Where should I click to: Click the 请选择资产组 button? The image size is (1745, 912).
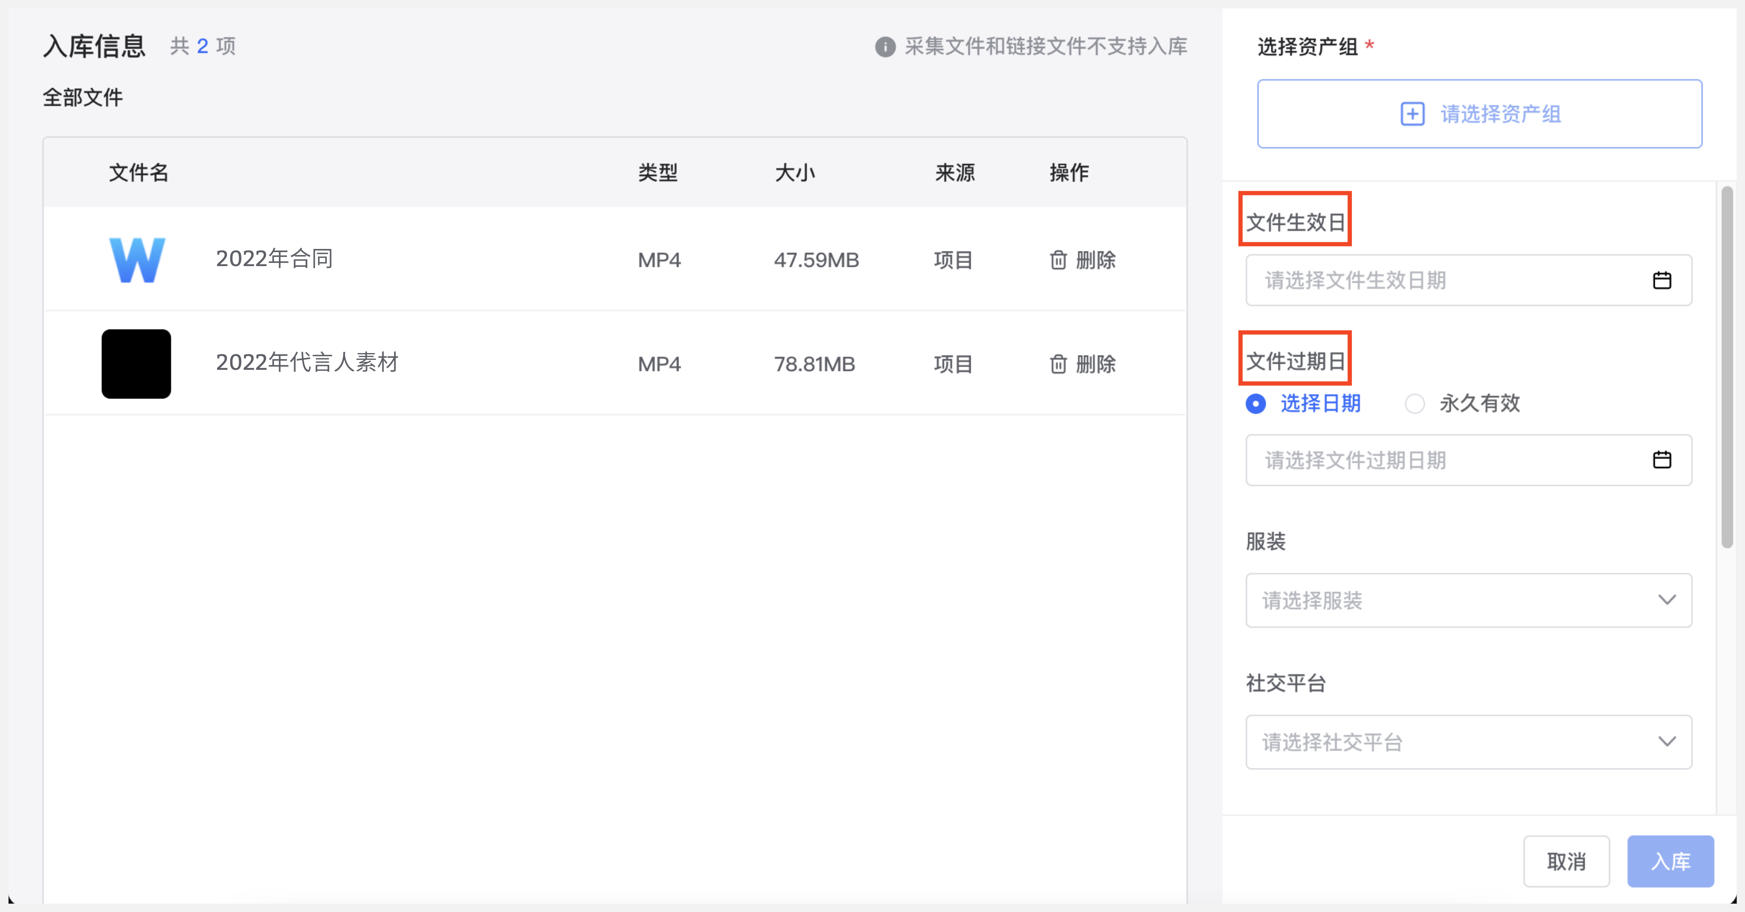(1480, 114)
